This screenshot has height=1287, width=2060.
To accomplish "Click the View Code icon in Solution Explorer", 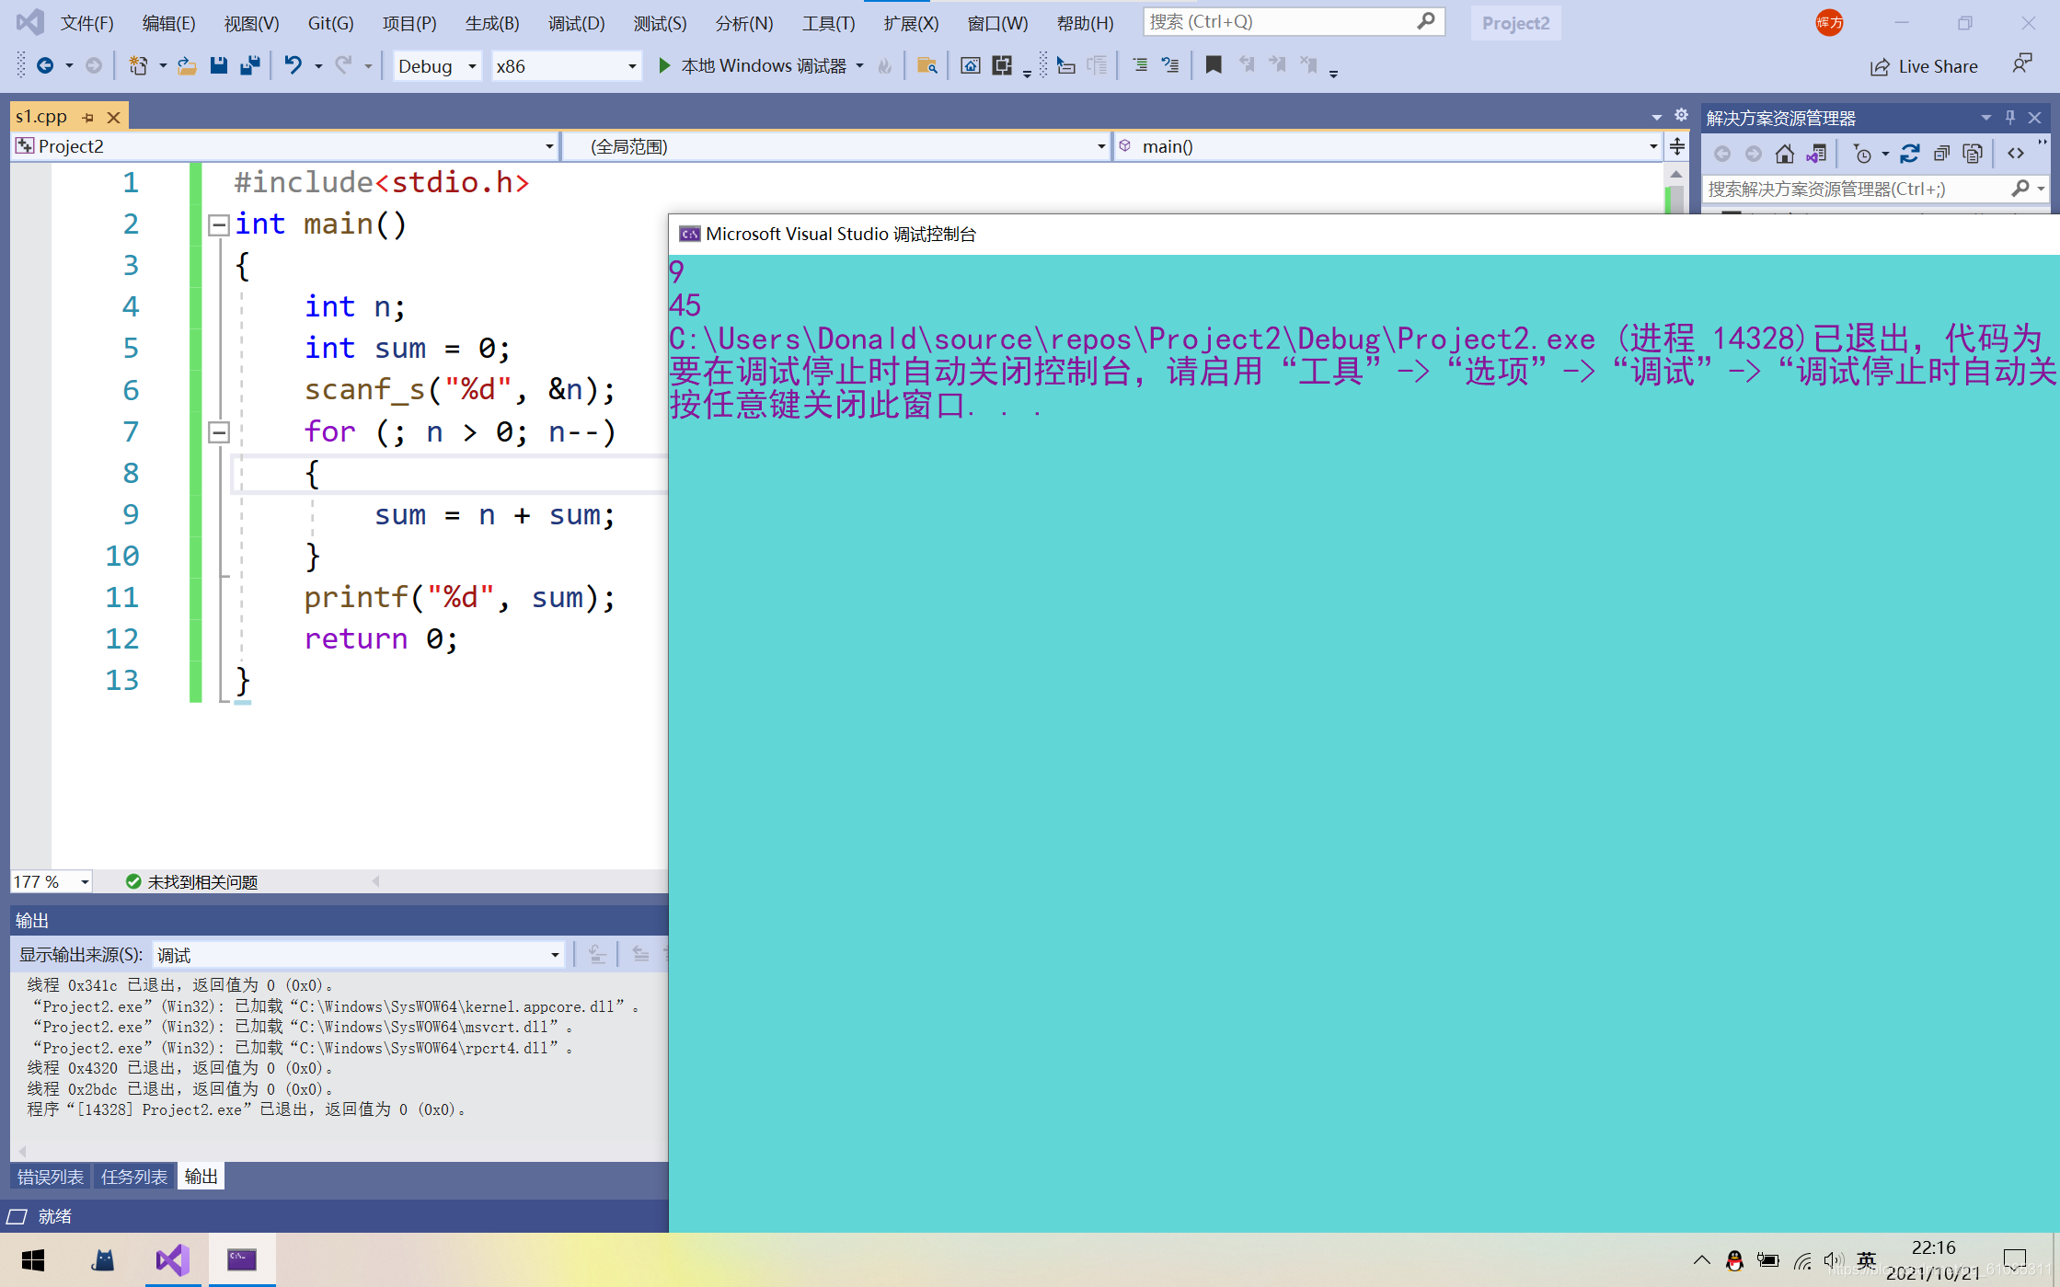I will (2016, 154).
